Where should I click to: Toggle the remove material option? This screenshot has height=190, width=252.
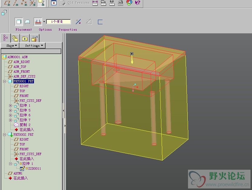tap(89, 22)
